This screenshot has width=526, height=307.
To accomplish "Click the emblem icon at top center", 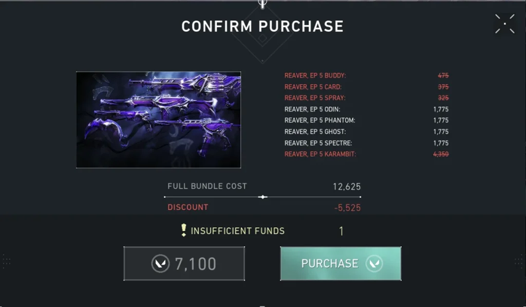I will tap(262, 4).
